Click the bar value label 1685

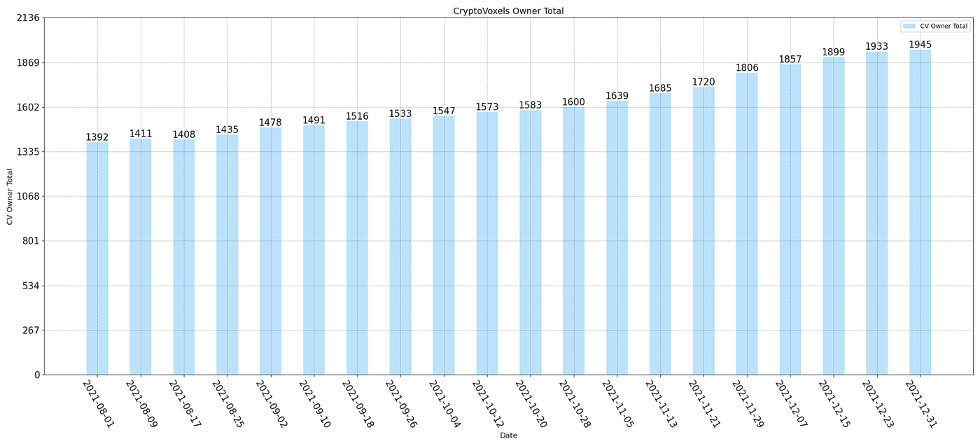coord(660,88)
